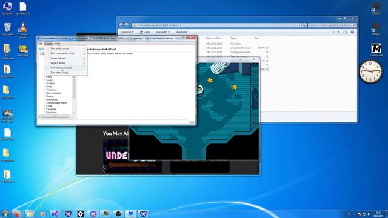Open File Explorer taskbar icon
Screen dimensions: 388x218
tap(30, 214)
